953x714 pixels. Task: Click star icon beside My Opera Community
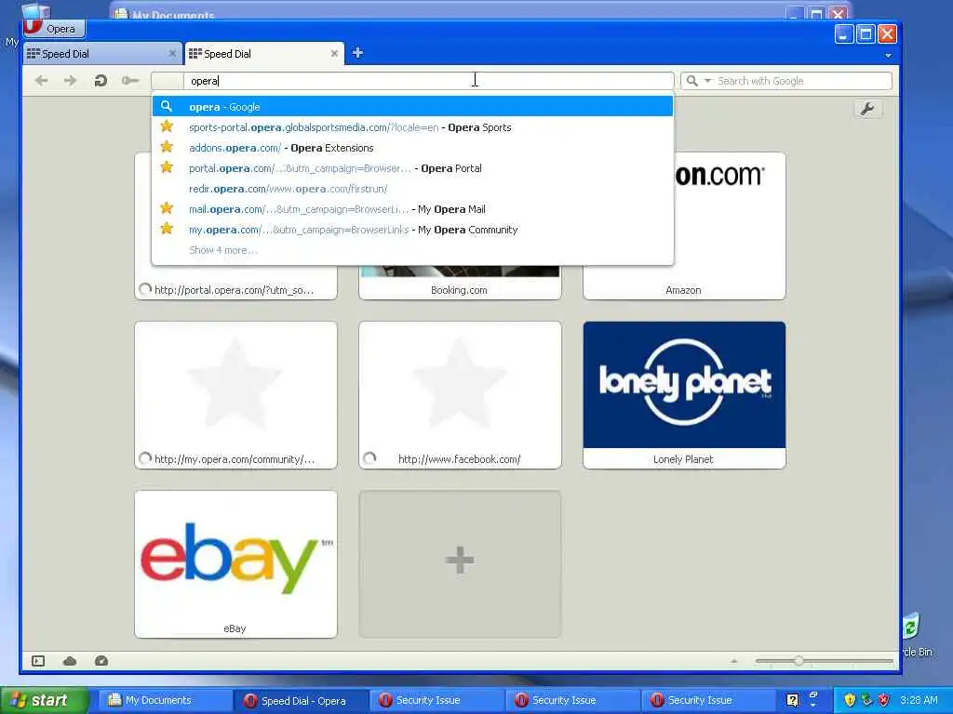tap(167, 229)
